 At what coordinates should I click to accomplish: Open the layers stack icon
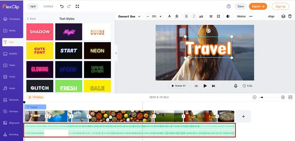point(283,16)
